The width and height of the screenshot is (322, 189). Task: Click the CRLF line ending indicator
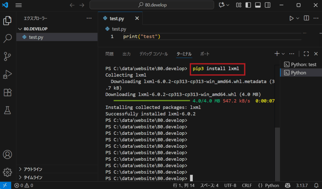pyautogui.click(x=247, y=185)
